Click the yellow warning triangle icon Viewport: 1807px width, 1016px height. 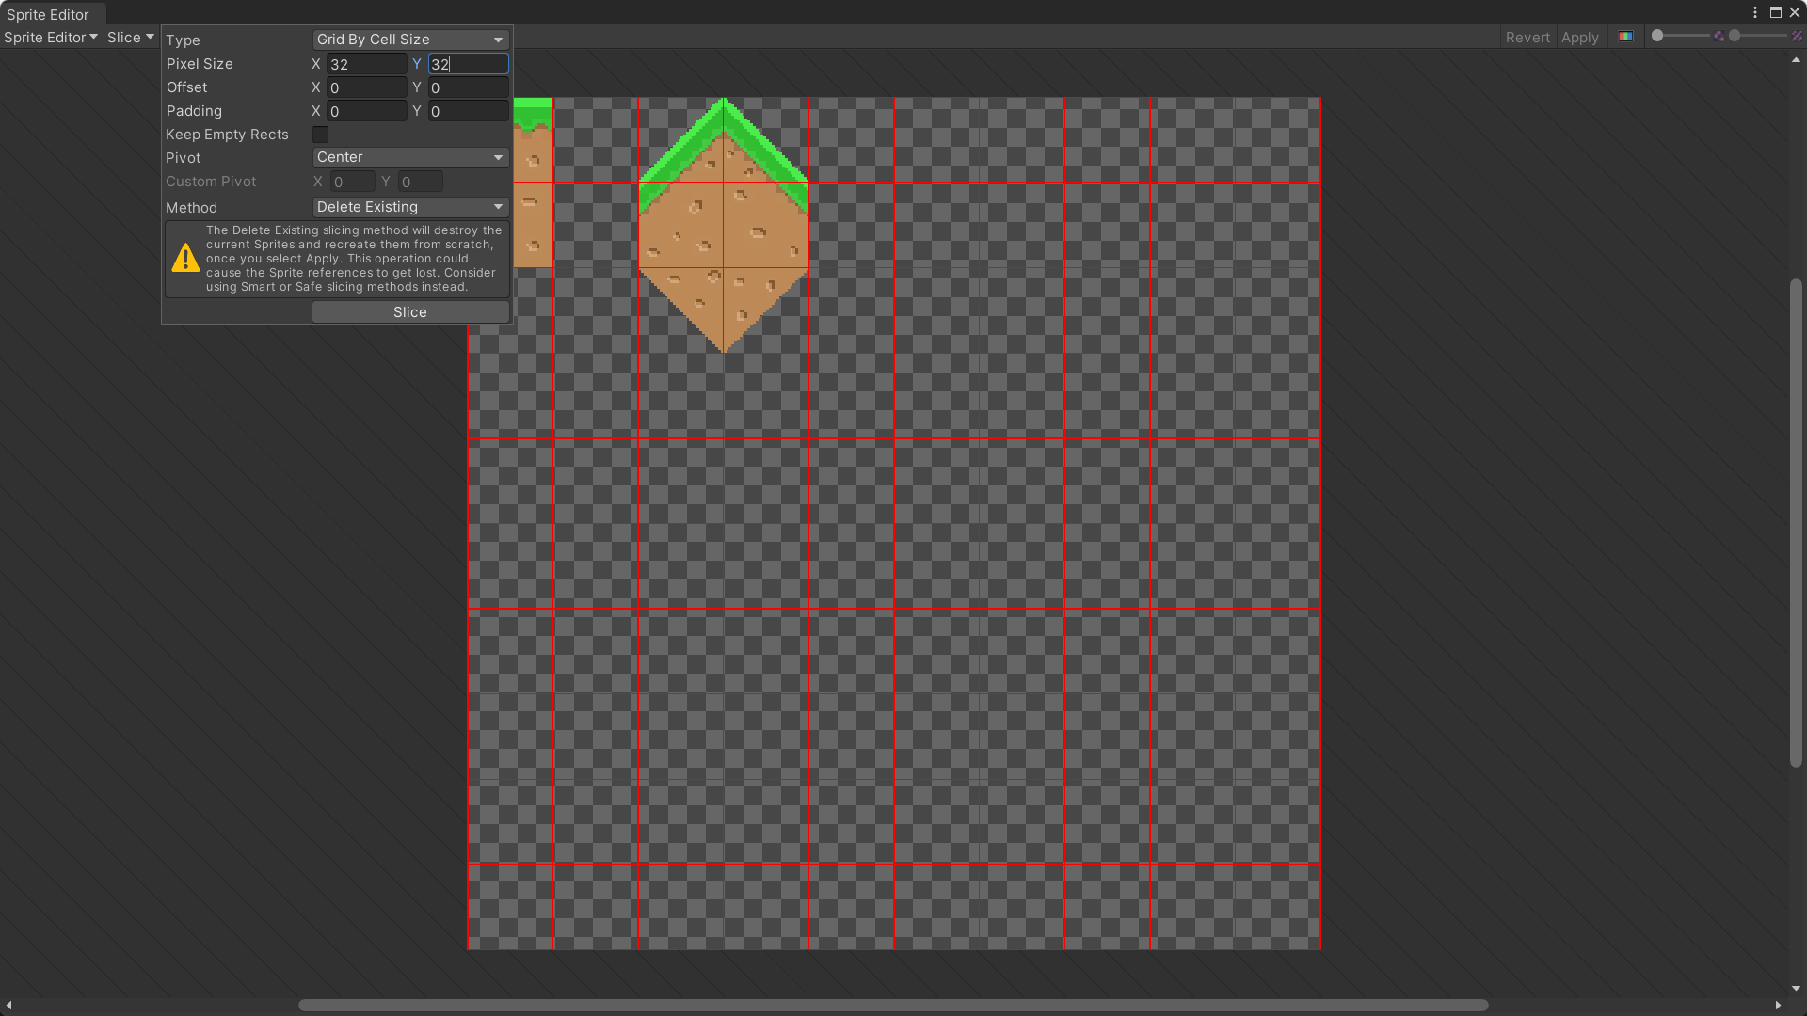(x=185, y=258)
